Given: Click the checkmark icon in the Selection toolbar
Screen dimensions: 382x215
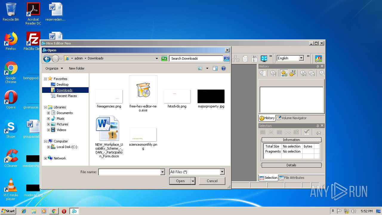Looking at the screenshot, I should [x=306, y=132].
